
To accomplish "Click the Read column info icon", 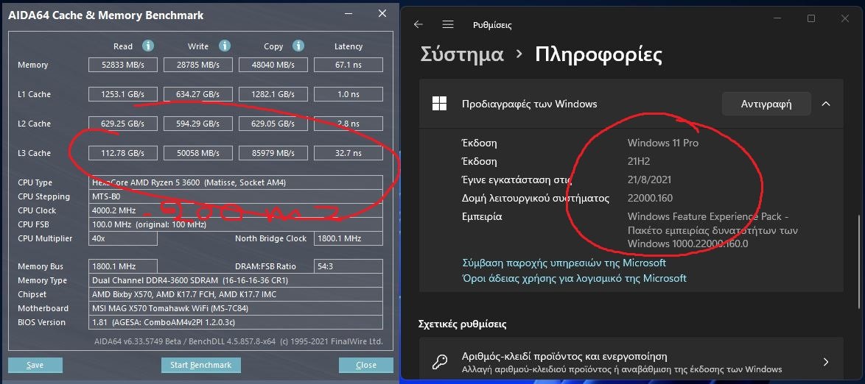I will (x=148, y=46).
